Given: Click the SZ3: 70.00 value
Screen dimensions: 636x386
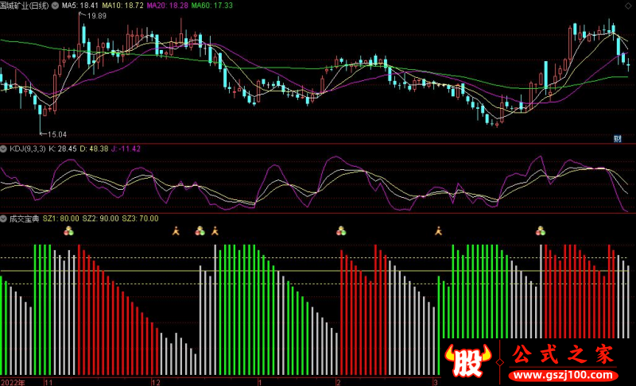Looking at the screenshot, I should [141, 218].
